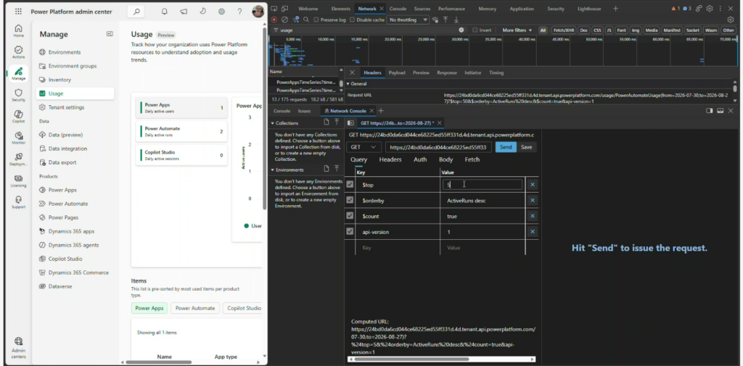Go to Home in left rail
743x366 pixels.
pos(18,30)
